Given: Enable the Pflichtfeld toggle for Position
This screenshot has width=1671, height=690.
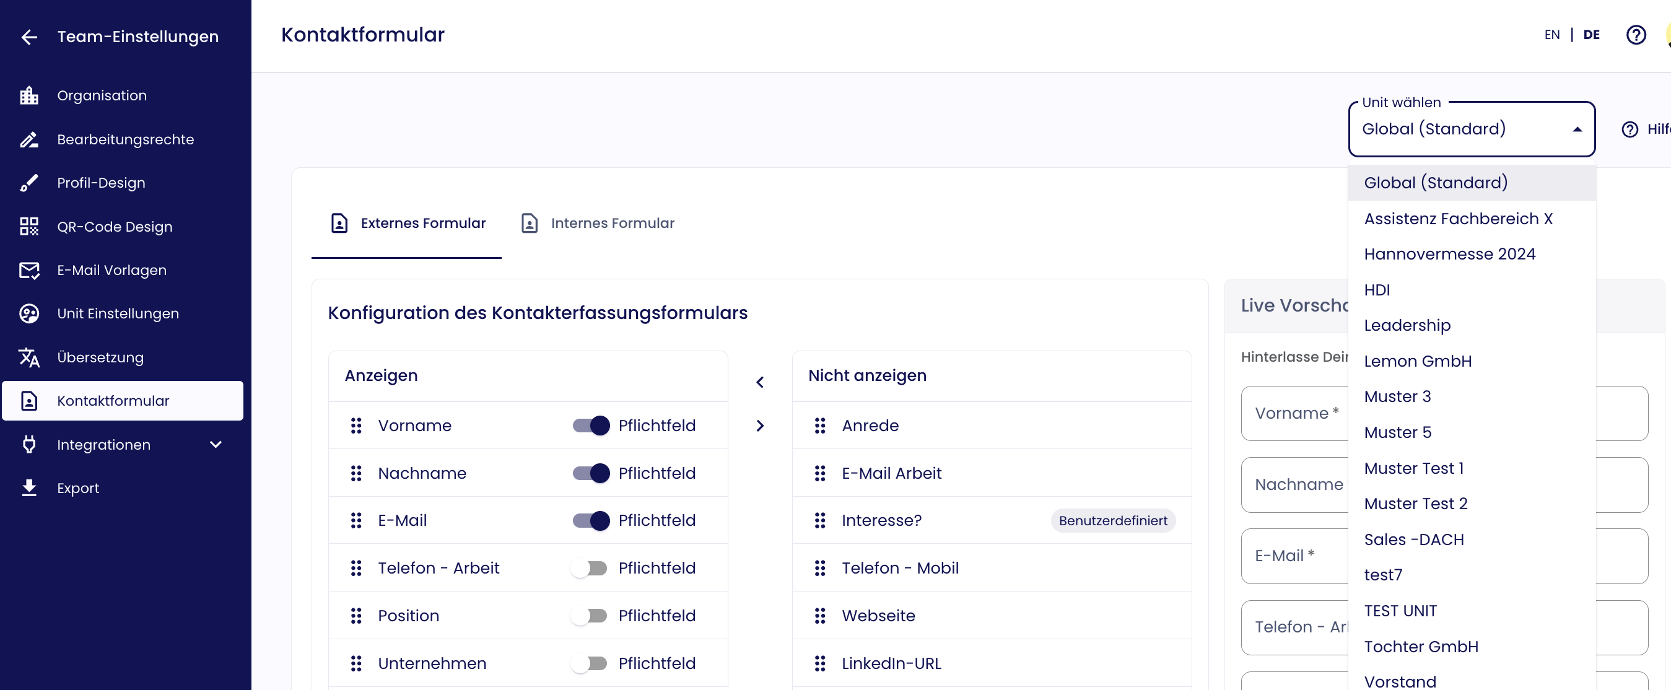Looking at the screenshot, I should tap(589, 616).
